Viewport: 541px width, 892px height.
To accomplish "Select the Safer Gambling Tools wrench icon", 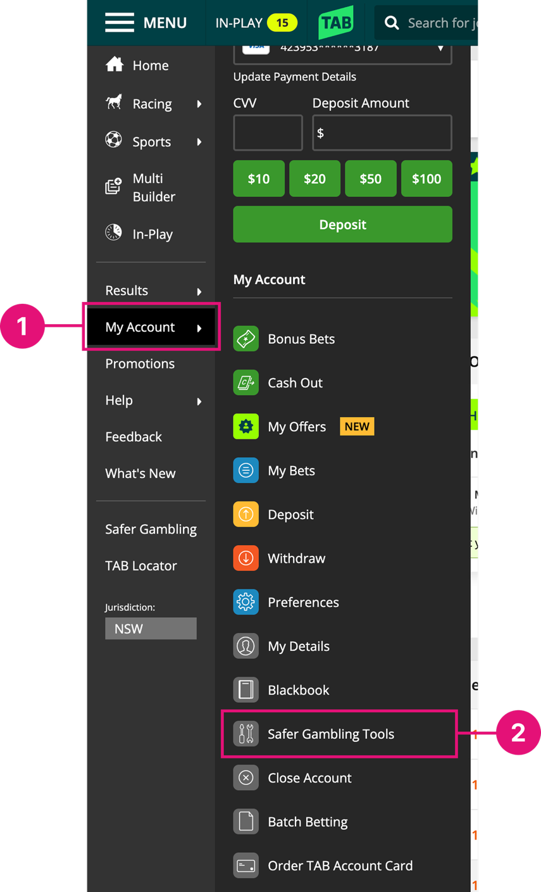I will pyautogui.click(x=246, y=734).
